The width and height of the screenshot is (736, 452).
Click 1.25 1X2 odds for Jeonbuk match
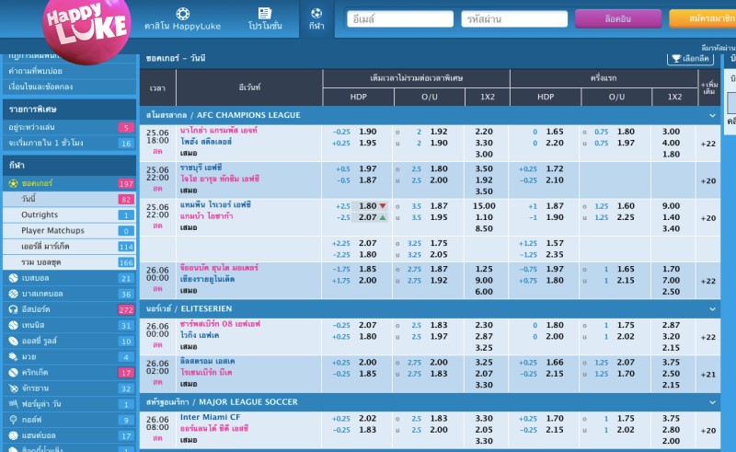(x=484, y=269)
